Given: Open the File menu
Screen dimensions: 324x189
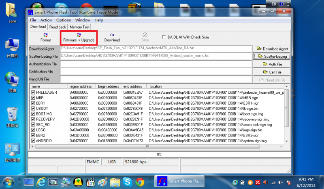Looking at the screenshot, I should click(33, 20).
